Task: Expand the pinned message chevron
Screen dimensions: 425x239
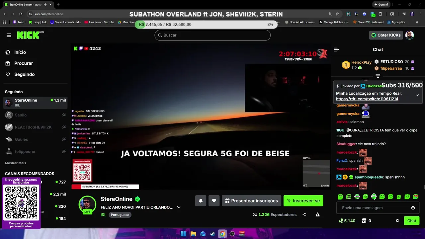Action: (417, 95)
